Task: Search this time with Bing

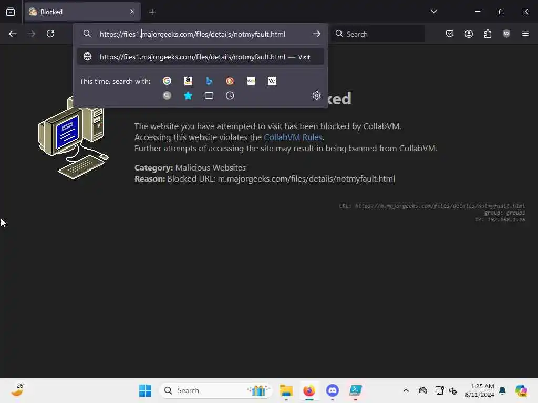Action: pyautogui.click(x=209, y=81)
